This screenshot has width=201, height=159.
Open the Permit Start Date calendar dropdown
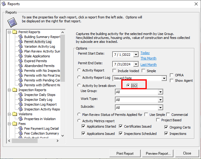click(x=136, y=55)
